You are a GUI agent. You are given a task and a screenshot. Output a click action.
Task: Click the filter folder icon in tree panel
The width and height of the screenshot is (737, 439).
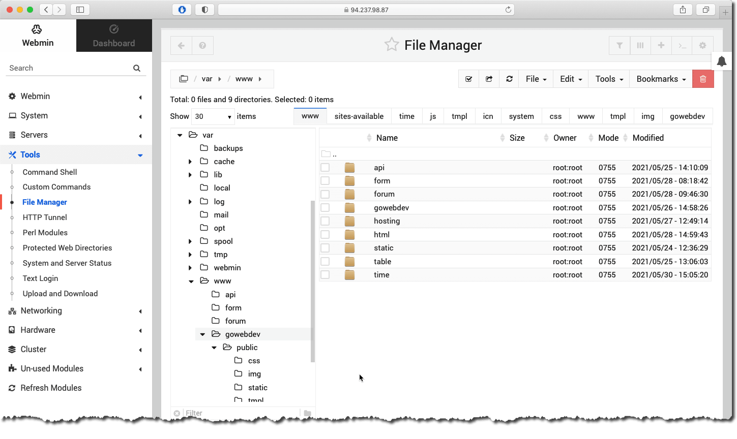(307, 413)
